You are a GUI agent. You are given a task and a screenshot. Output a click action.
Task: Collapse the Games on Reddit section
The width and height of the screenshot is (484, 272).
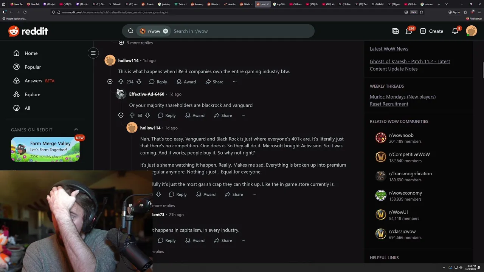[x=76, y=130]
